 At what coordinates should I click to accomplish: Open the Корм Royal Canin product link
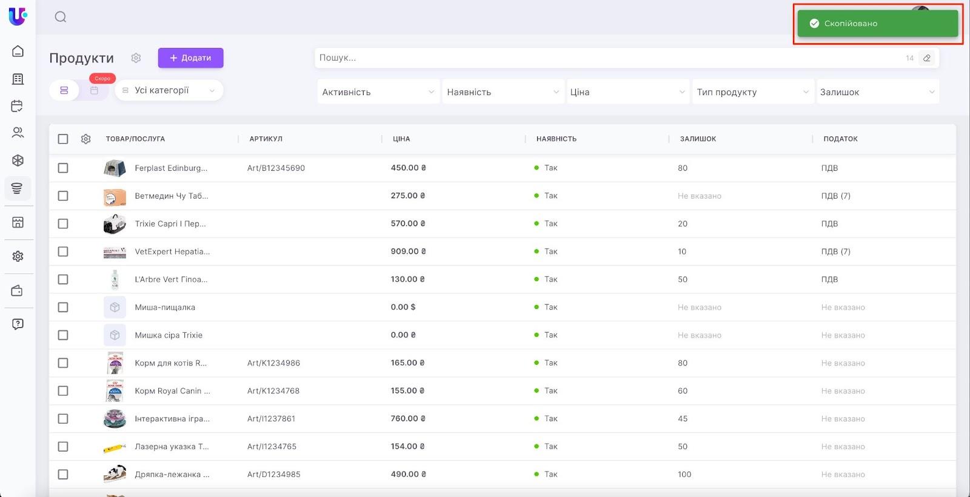pos(172,391)
